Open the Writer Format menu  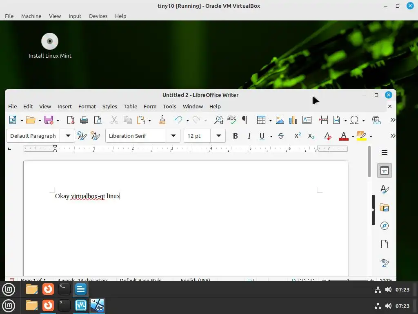click(87, 106)
